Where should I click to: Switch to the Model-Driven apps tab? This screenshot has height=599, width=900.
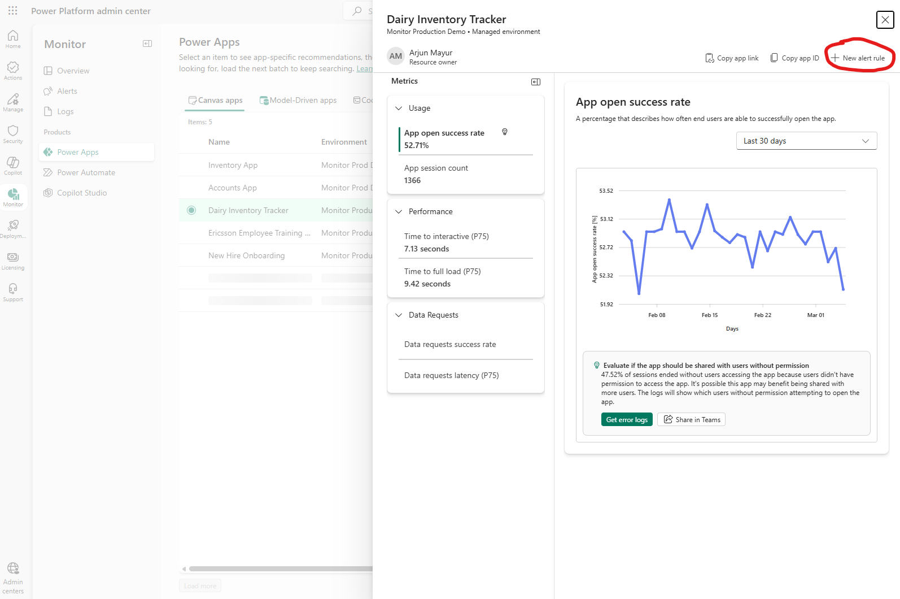click(x=298, y=100)
